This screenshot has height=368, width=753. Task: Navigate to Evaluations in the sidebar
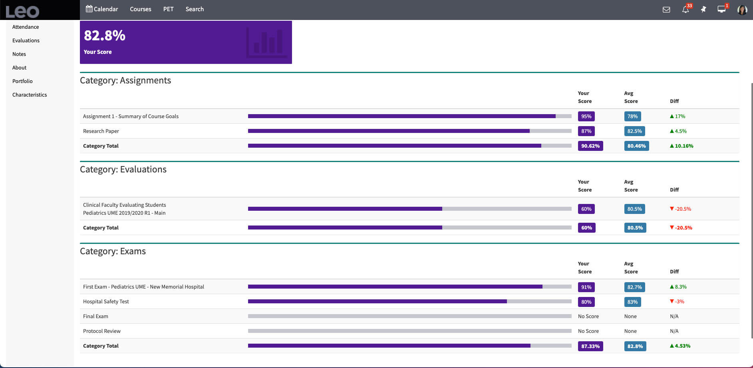pos(26,41)
